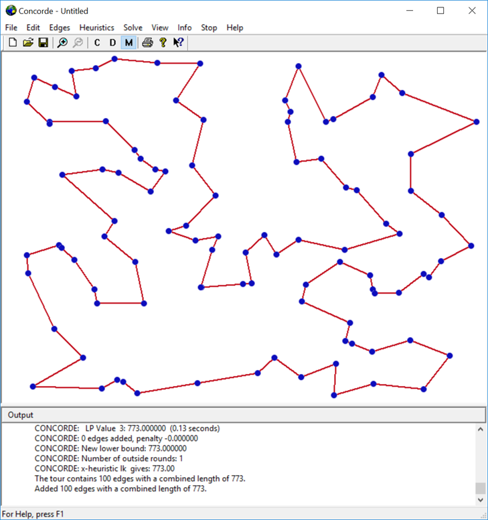Open the File menu

click(x=11, y=27)
